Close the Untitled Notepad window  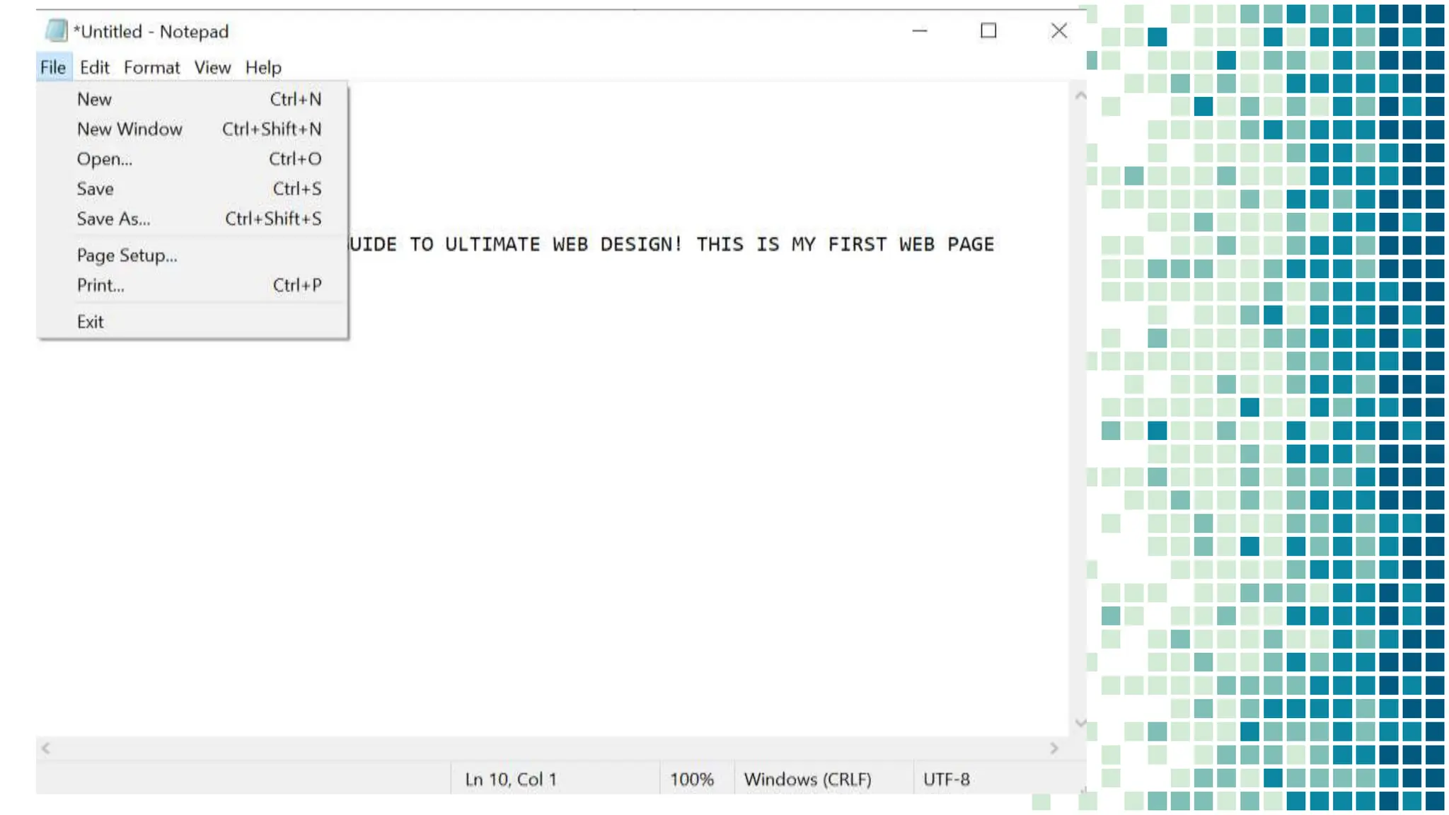click(x=1058, y=31)
